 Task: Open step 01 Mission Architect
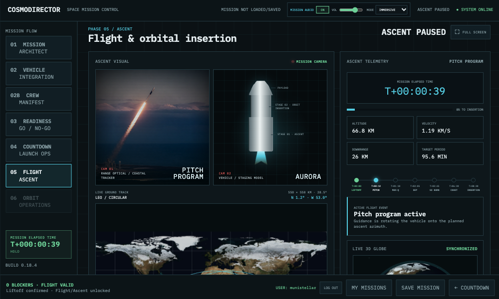pos(38,48)
